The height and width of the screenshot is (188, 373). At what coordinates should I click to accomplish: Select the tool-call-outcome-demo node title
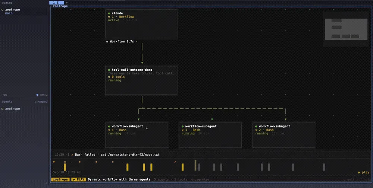coord(132,70)
